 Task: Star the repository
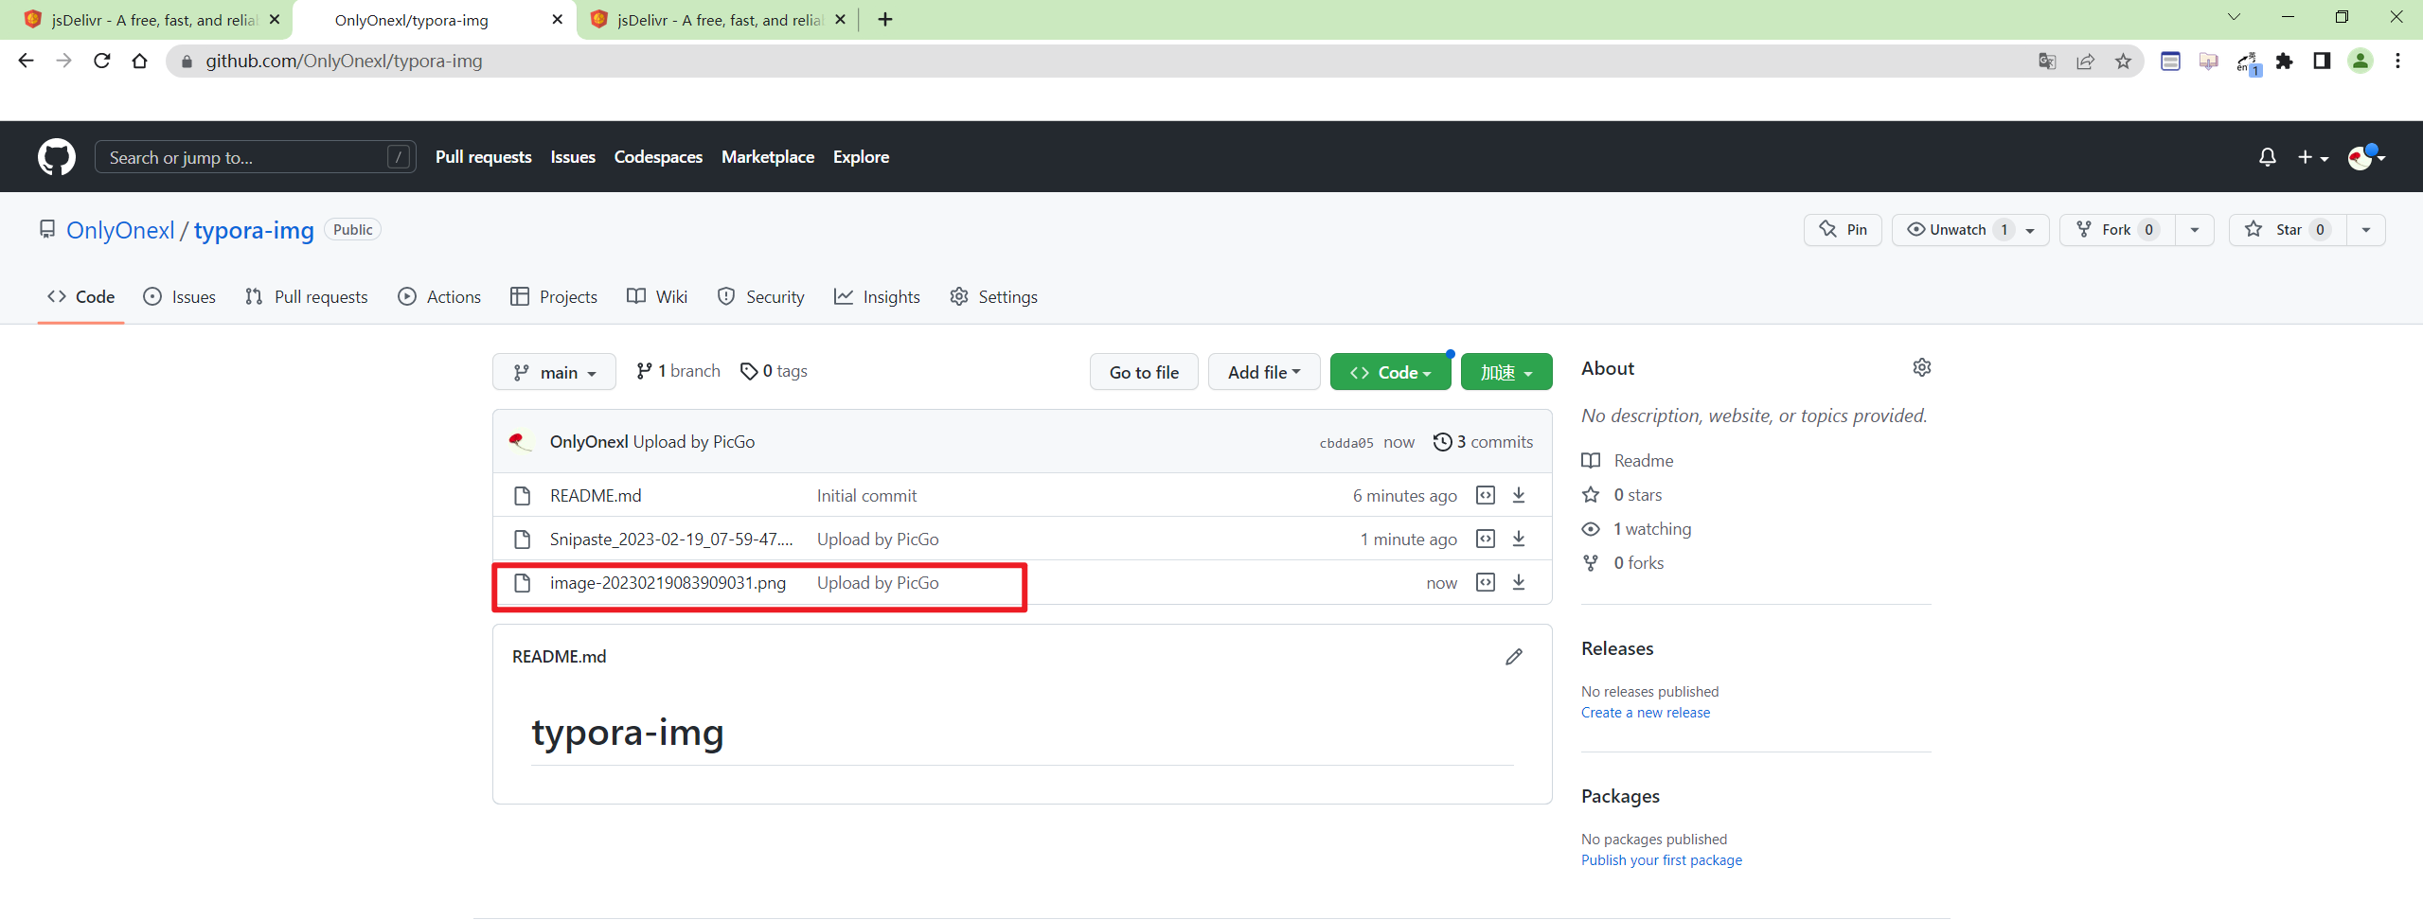(x=2287, y=229)
